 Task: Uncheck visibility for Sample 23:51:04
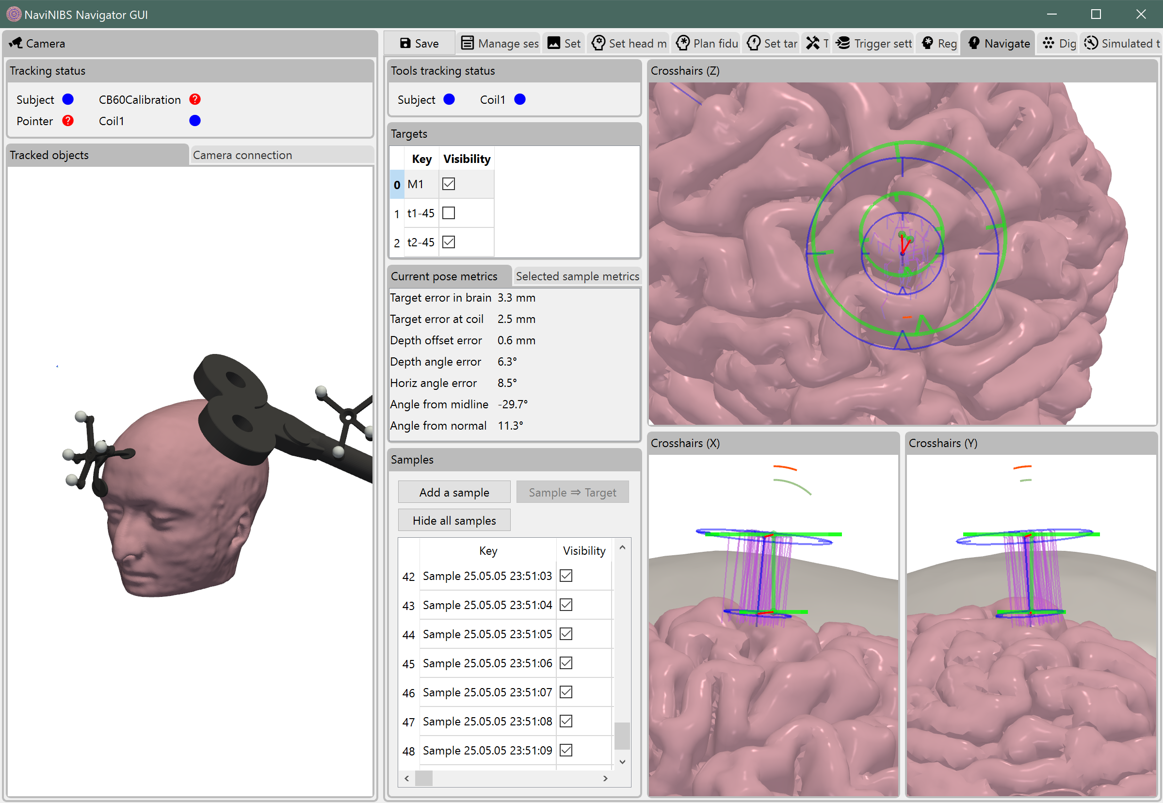[566, 605]
